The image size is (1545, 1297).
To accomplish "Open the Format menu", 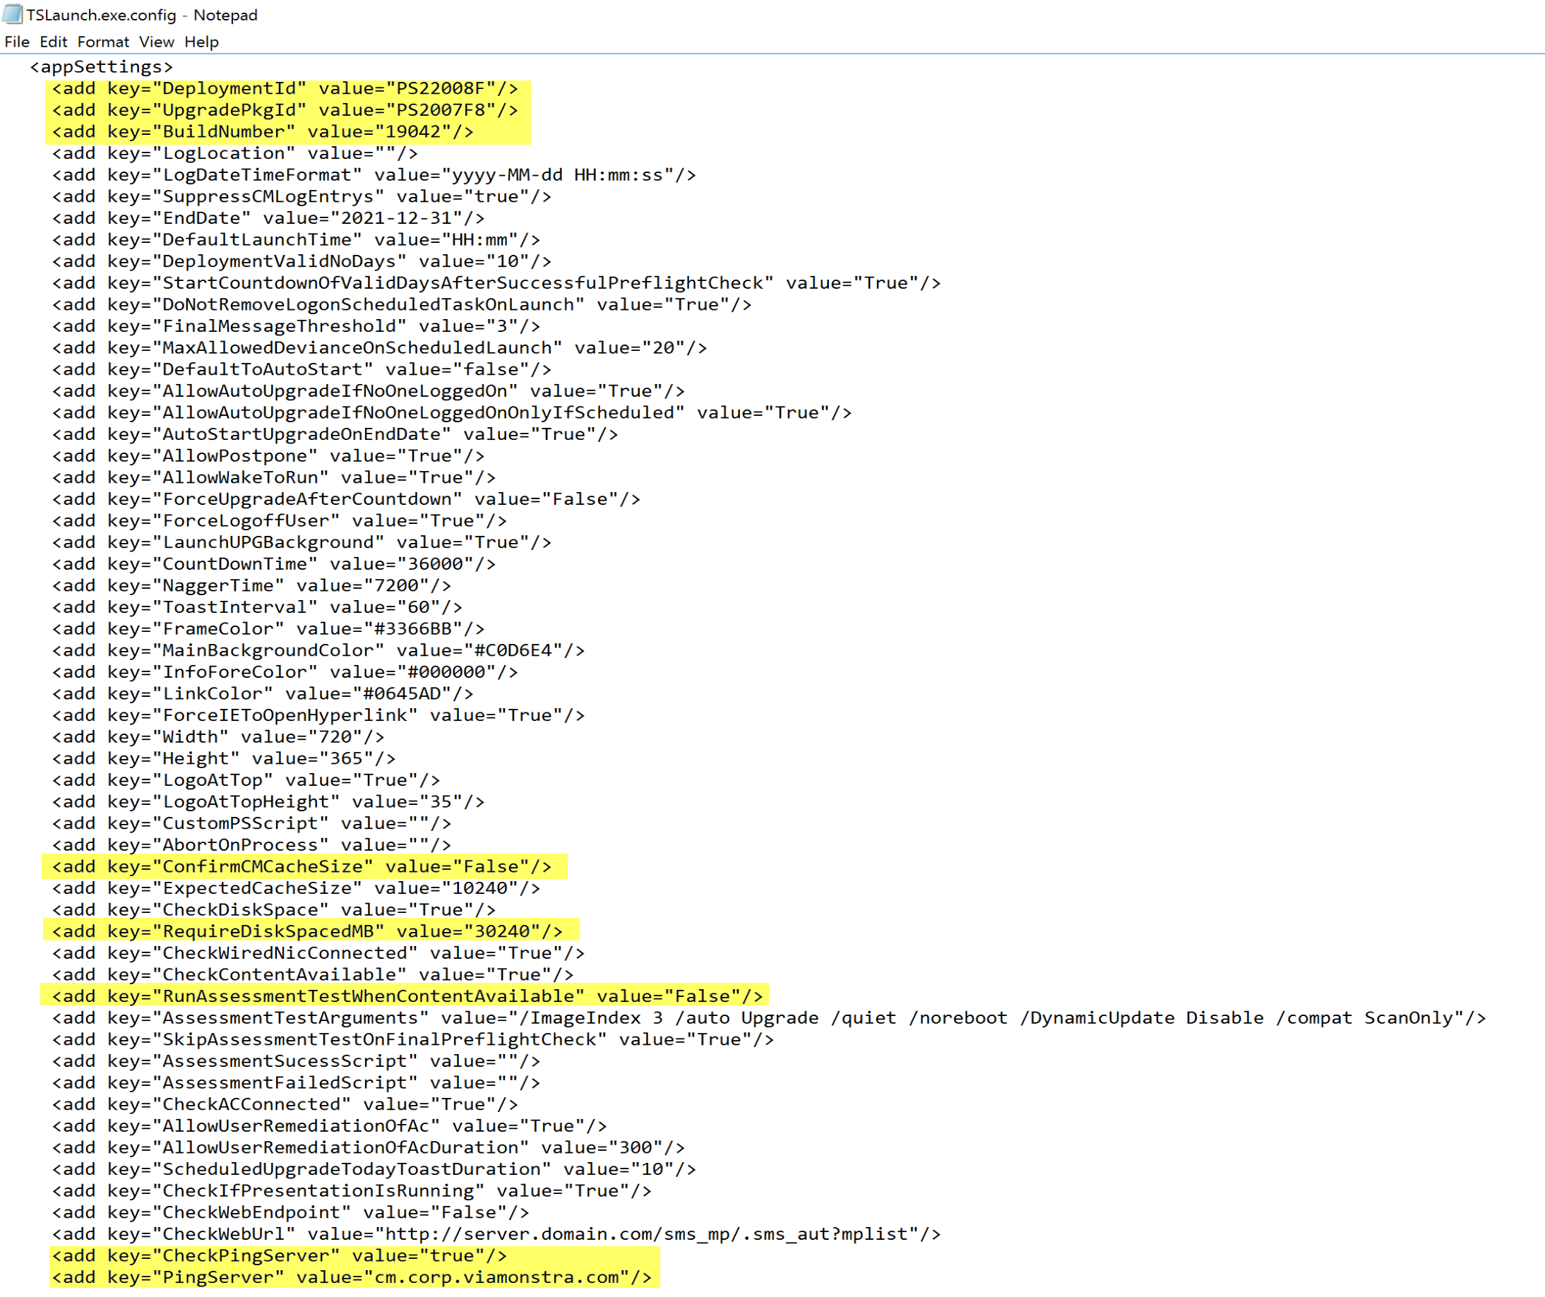I will [x=103, y=42].
